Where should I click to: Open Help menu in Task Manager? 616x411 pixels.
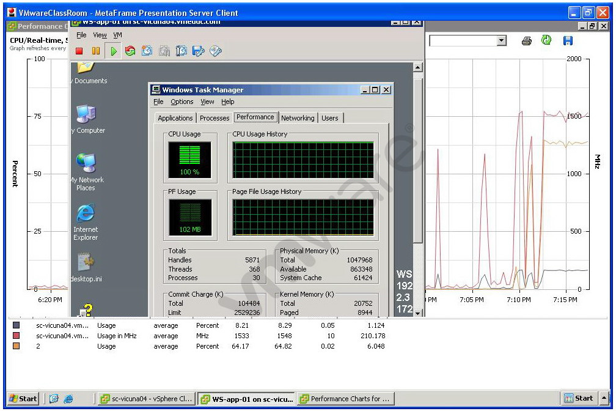[x=228, y=102]
